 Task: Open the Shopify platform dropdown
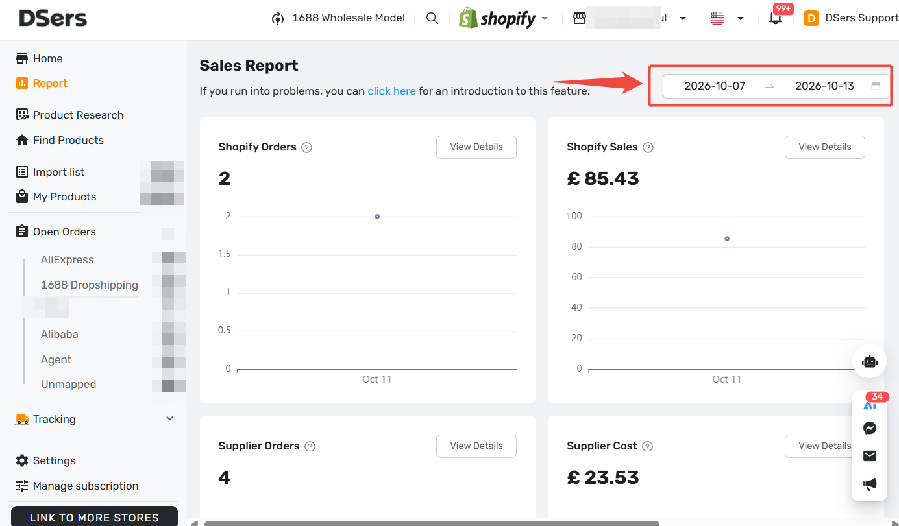[x=504, y=18]
